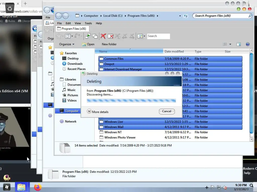Screen dimensions: 257x192
Task: Click the magnifier in Search Program Files box
Action: pos(250,16)
